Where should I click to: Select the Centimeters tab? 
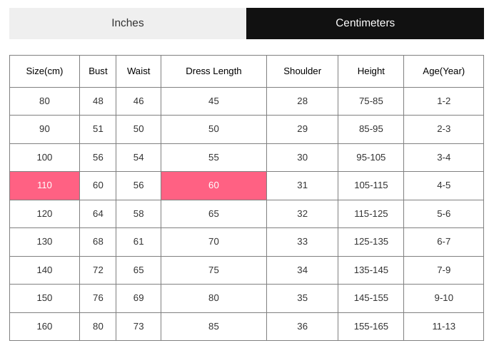(365, 24)
